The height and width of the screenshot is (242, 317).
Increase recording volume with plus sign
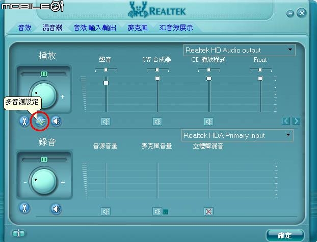pos(63,183)
